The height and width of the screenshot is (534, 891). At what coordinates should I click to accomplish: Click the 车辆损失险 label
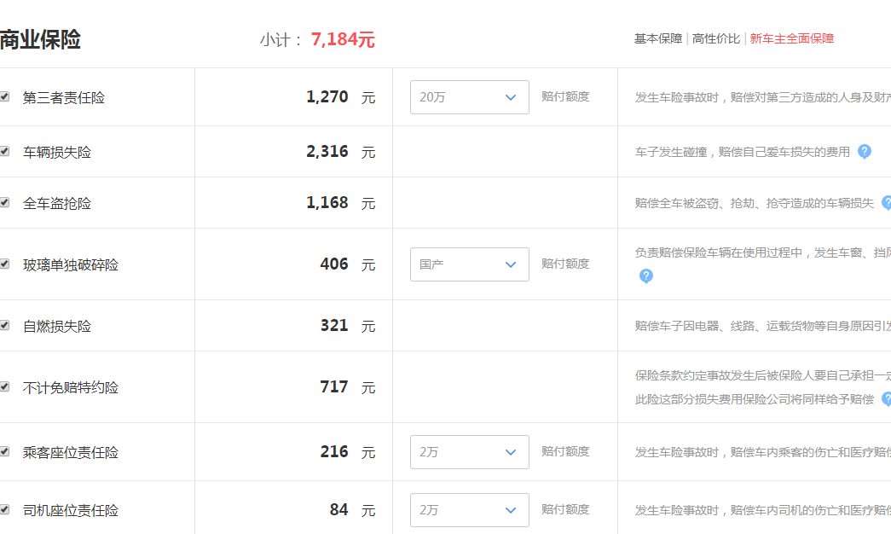57,153
